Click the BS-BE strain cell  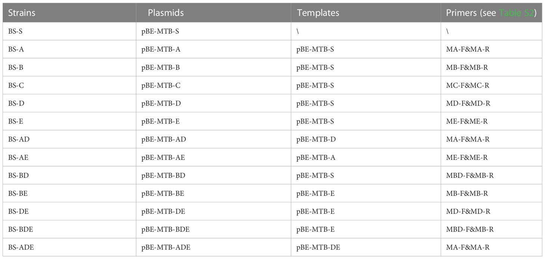[x=69, y=193]
